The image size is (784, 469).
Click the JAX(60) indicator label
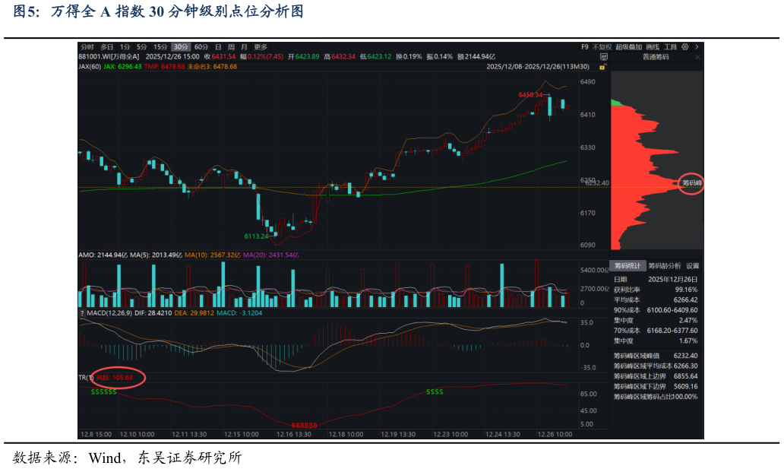pyautogui.click(x=90, y=67)
